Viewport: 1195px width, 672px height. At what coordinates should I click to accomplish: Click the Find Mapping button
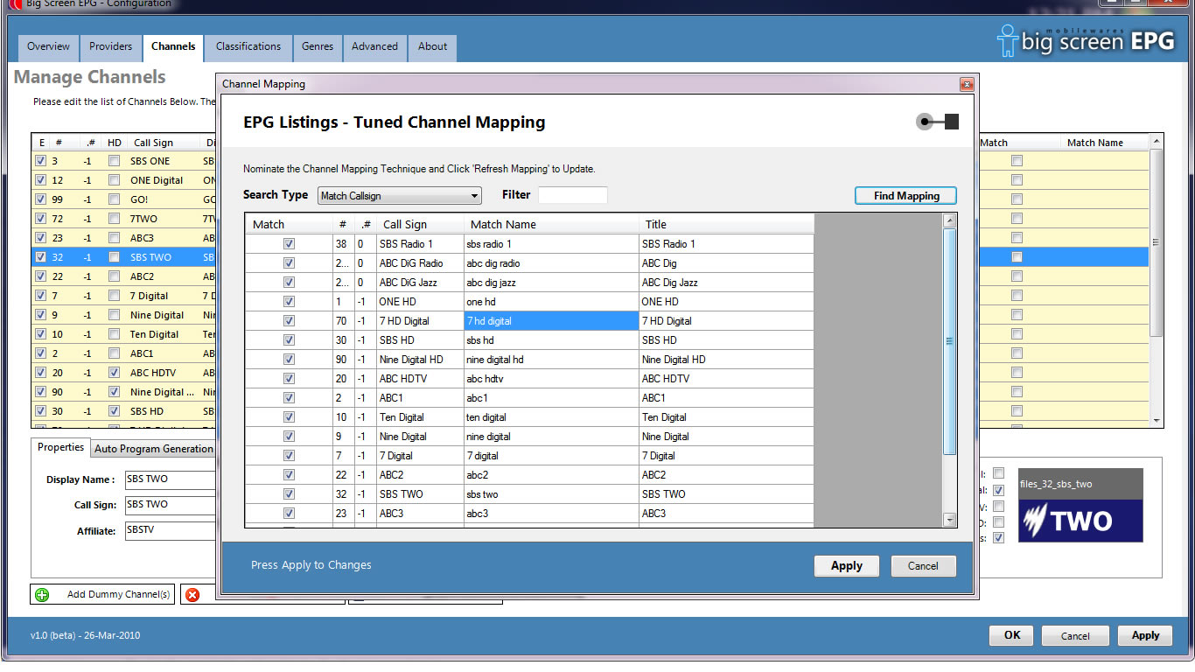(906, 196)
